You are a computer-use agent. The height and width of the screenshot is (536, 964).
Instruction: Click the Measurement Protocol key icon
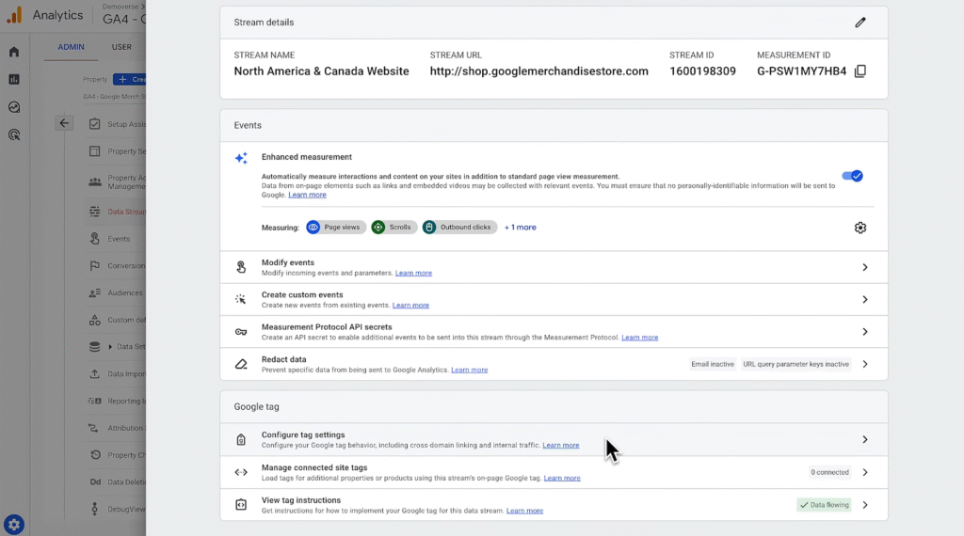[x=241, y=332]
